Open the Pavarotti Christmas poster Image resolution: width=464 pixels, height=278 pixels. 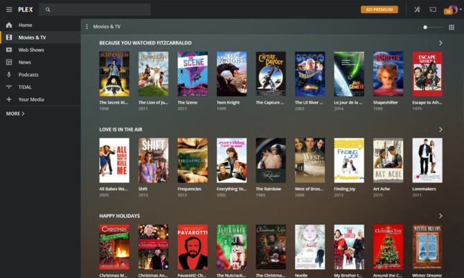tap(193, 247)
